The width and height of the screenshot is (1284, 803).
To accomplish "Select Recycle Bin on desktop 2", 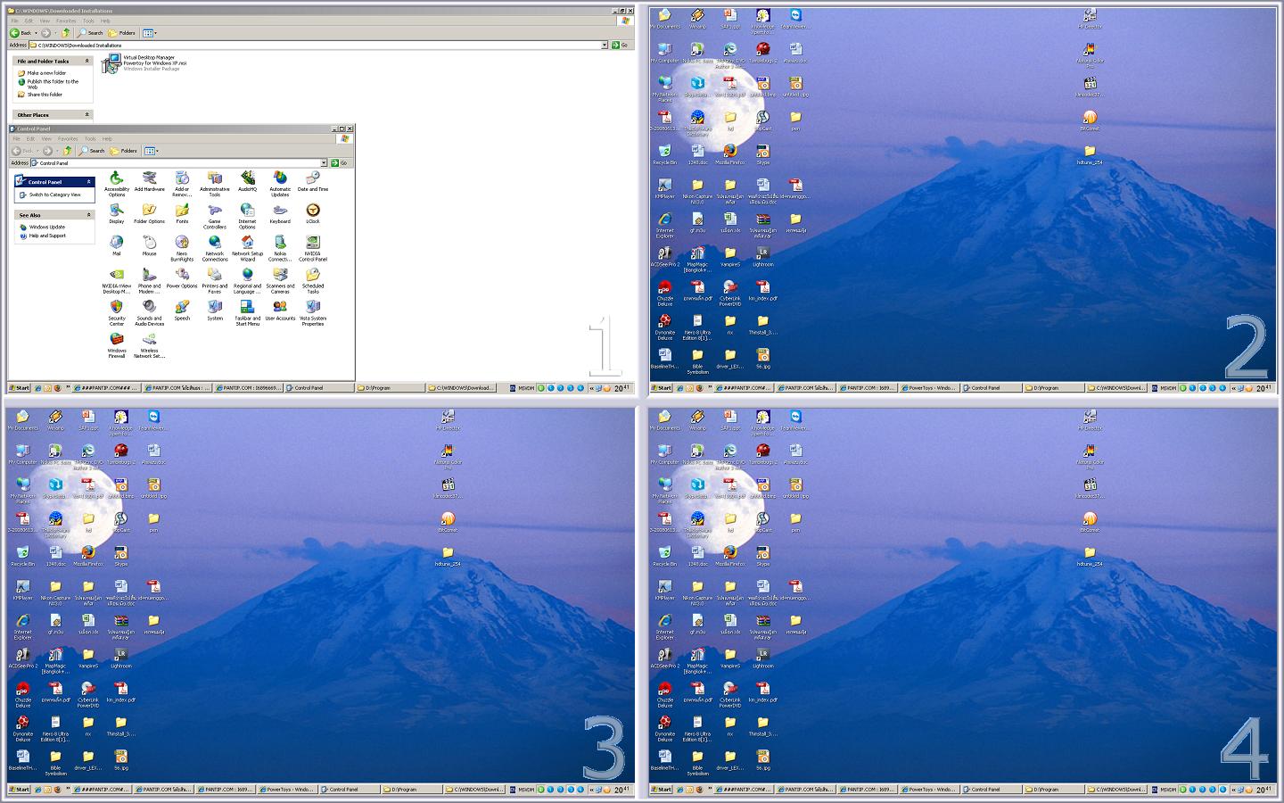I will (665, 154).
